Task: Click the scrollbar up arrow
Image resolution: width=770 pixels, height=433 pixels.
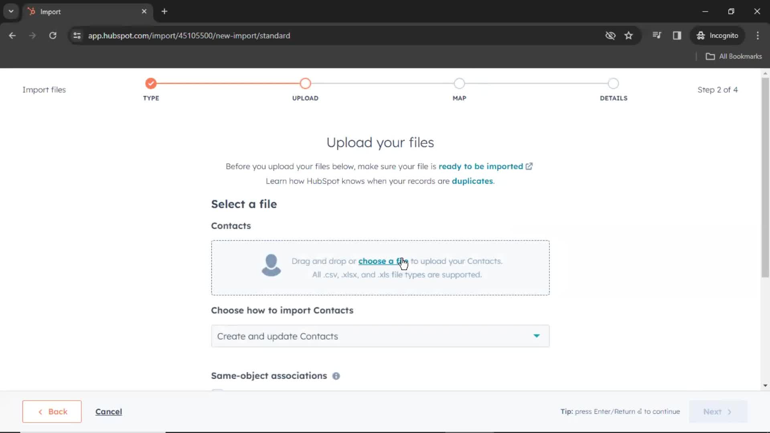Action: coord(765,73)
